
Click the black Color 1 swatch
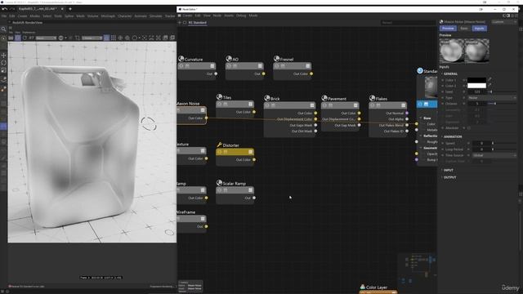(x=476, y=80)
